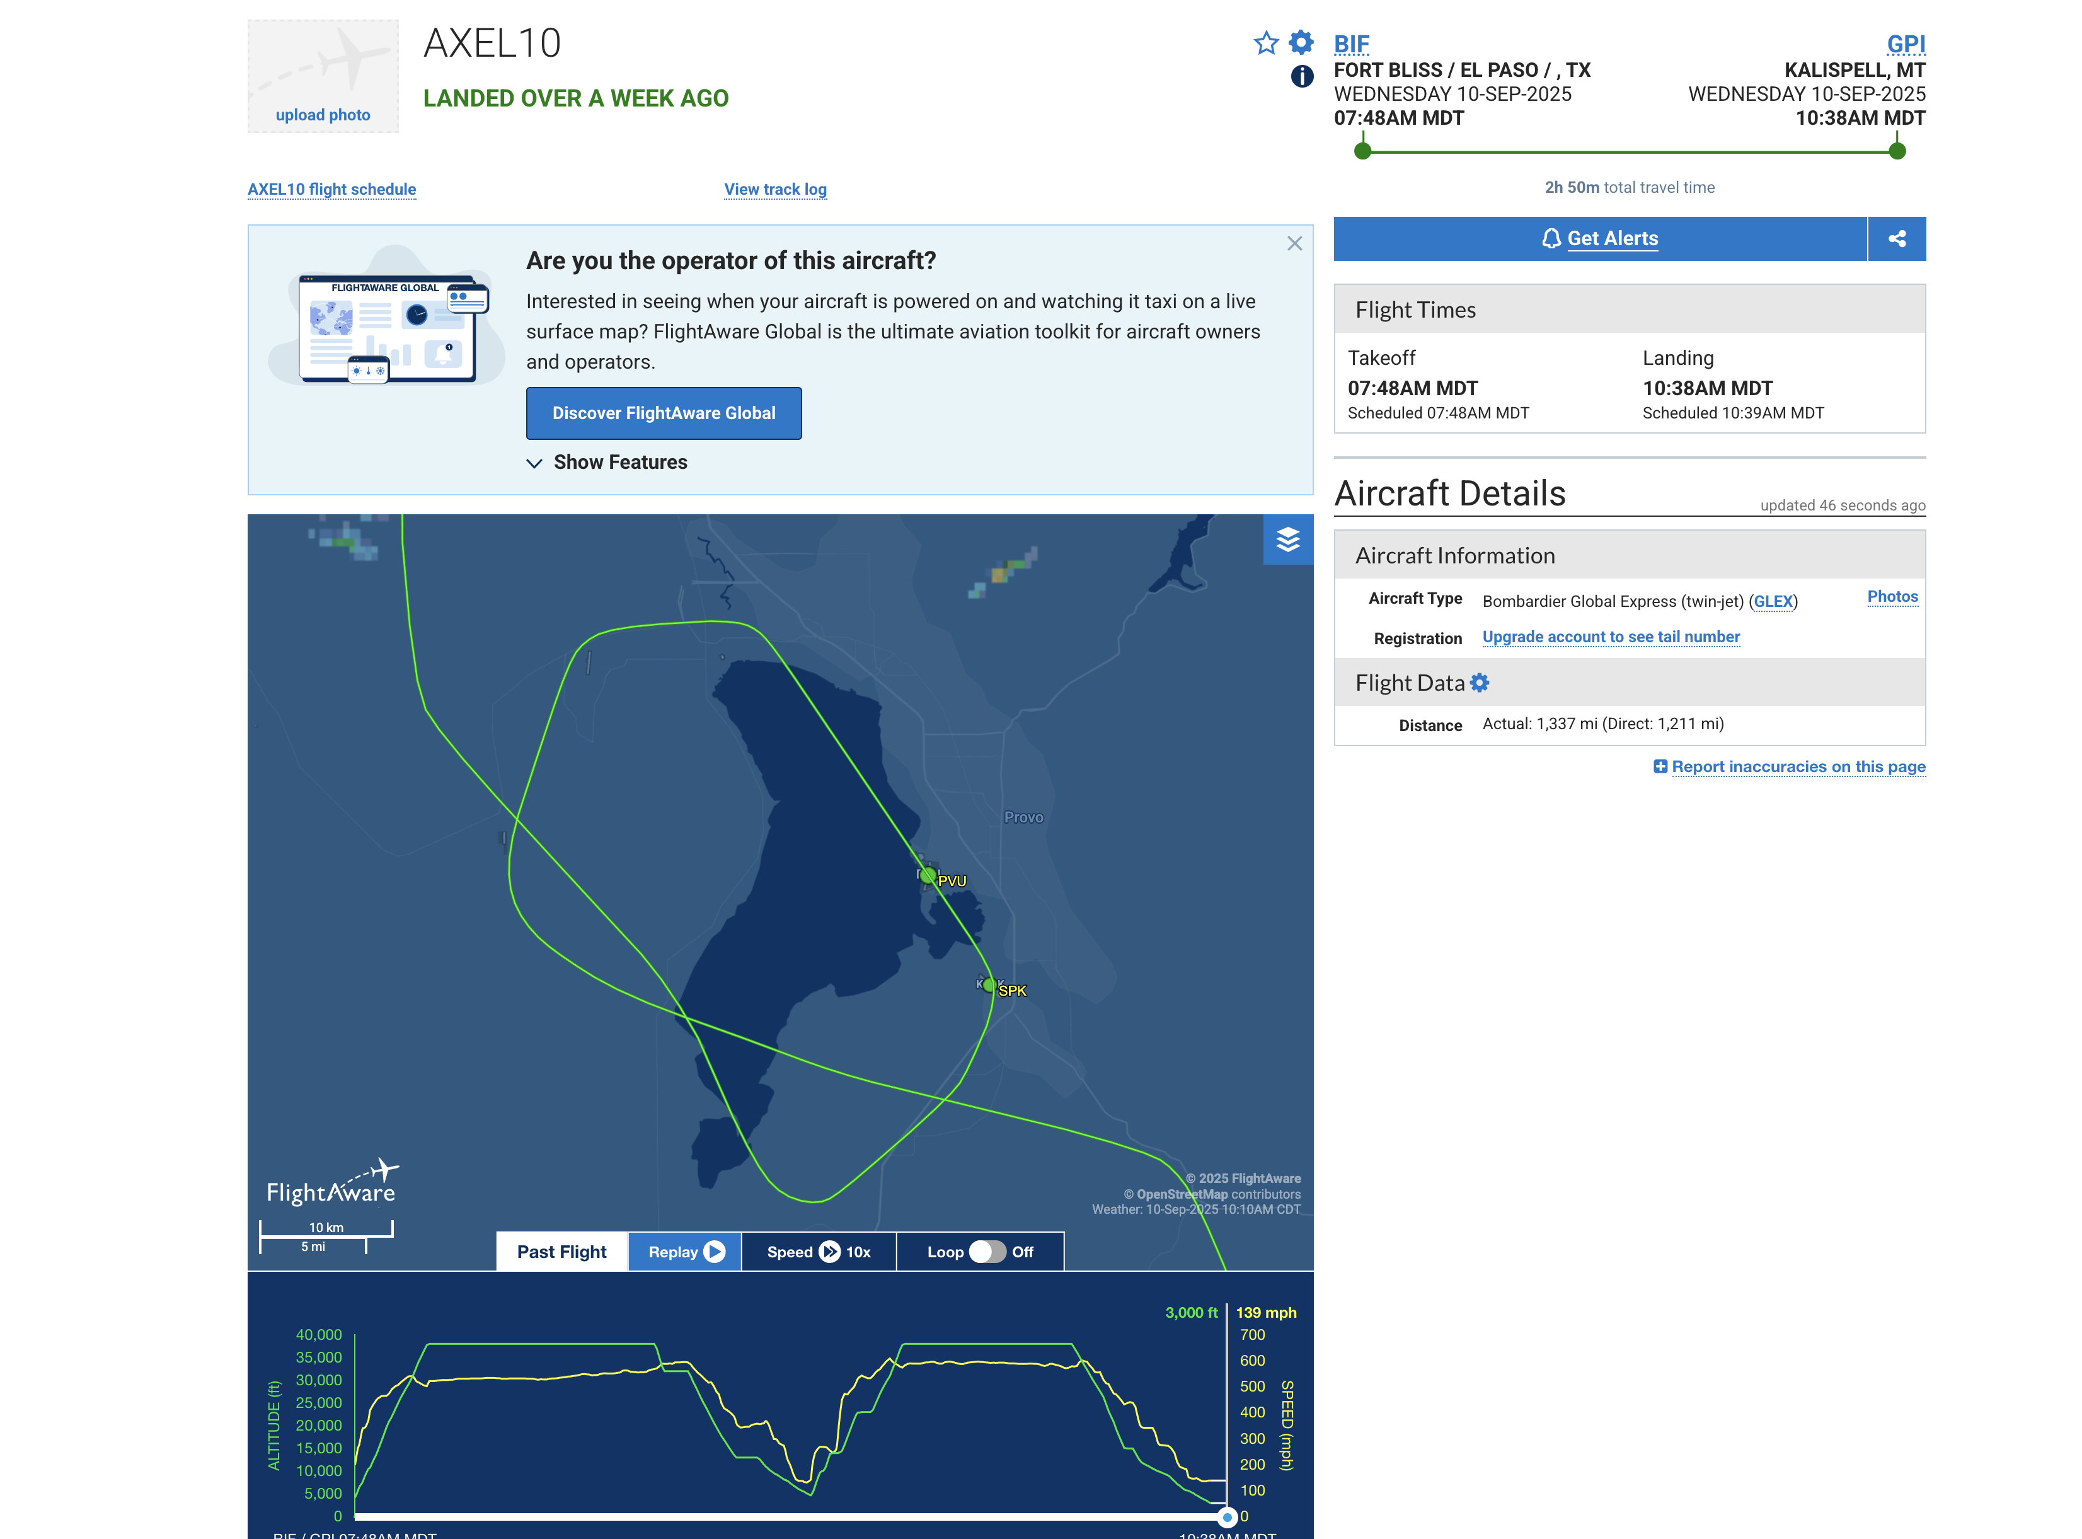Click 'updated 46 seconds ago' text
Screen dimensions: 2082x1539
pyautogui.click(x=1843, y=506)
